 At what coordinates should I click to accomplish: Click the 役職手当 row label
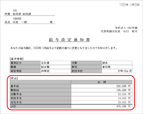pos(41,94)
